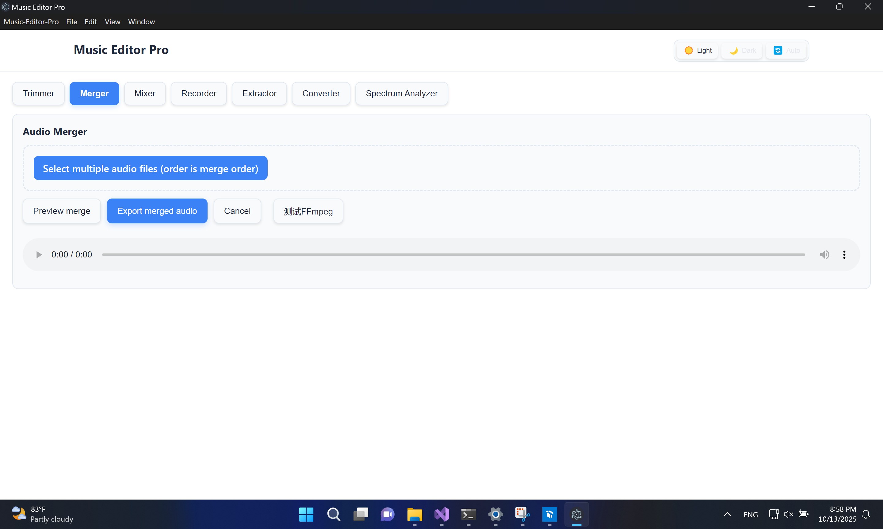
Task: Switch to Dark theme
Action: click(742, 50)
